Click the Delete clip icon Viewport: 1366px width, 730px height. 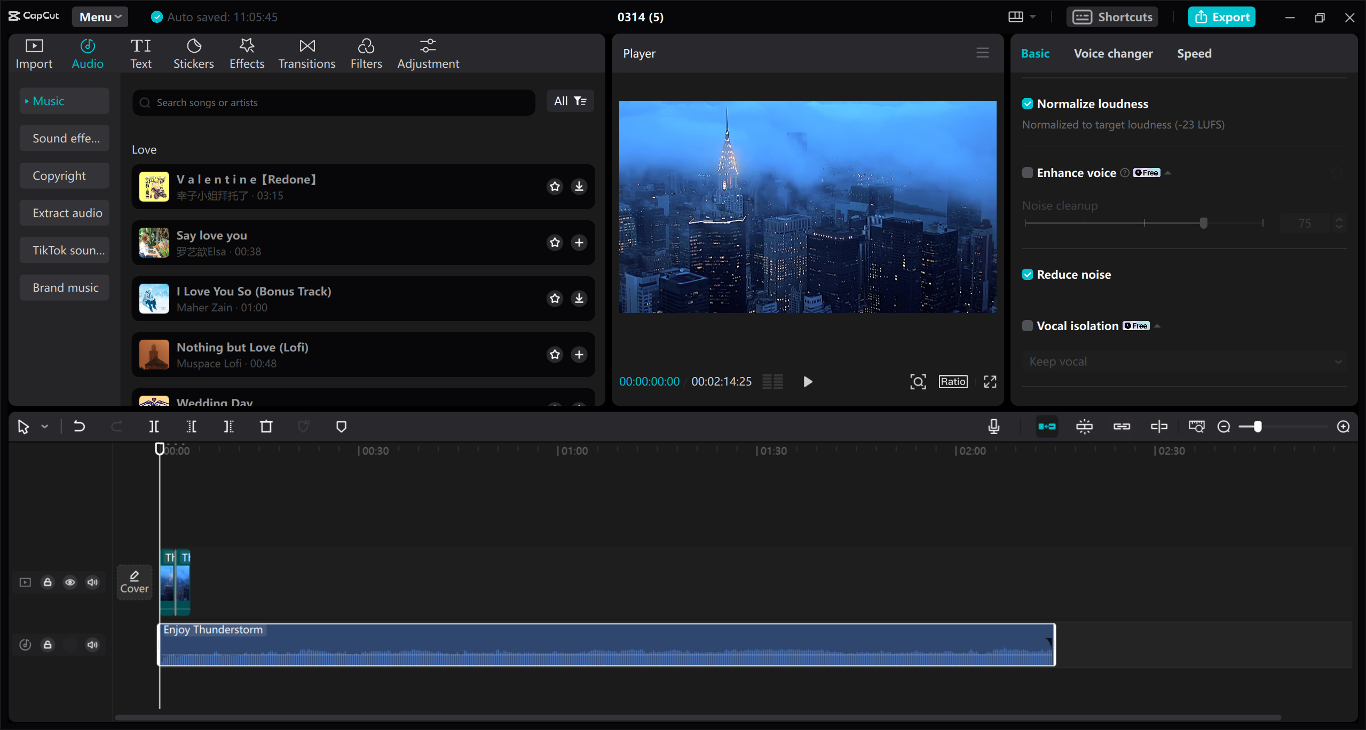point(266,426)
